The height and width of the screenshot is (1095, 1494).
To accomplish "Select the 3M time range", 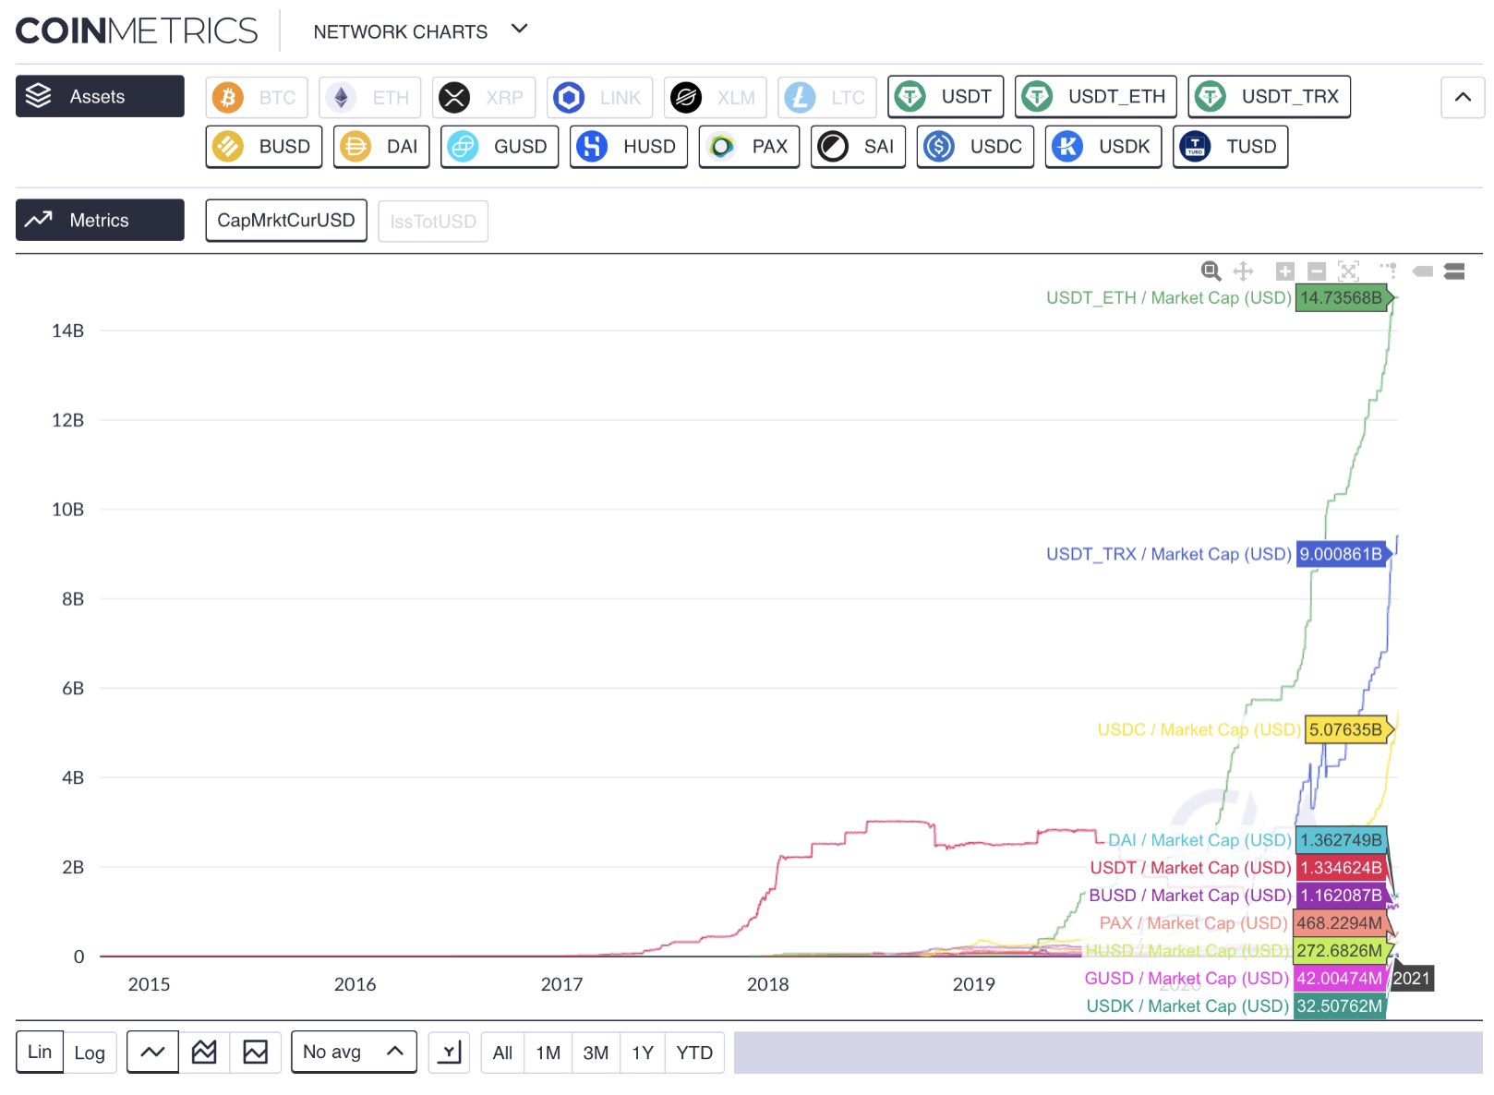I will pyautogui.click(x=596, y=1053).
